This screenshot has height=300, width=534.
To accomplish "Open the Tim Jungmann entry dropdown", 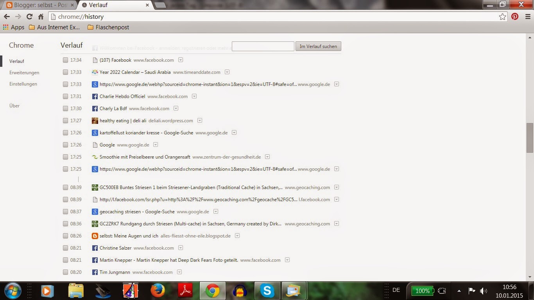I will click(179, 272).
